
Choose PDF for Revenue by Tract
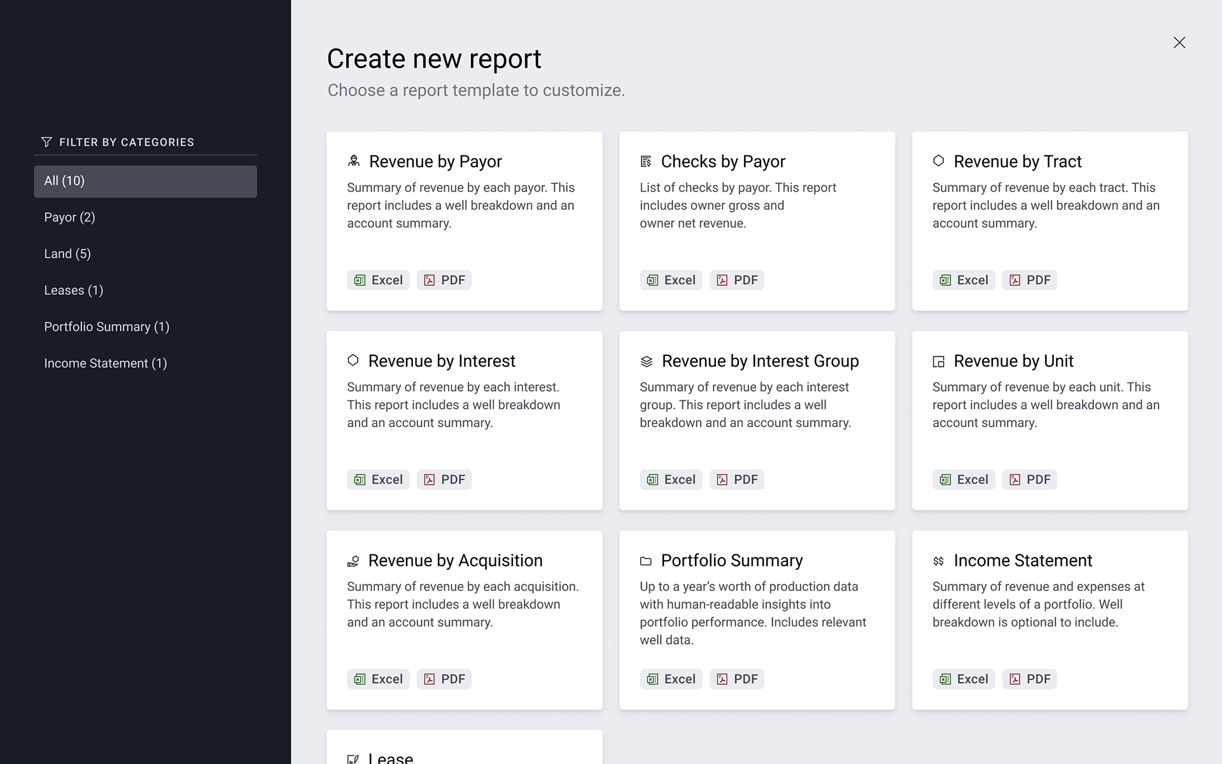[1030, 280]
